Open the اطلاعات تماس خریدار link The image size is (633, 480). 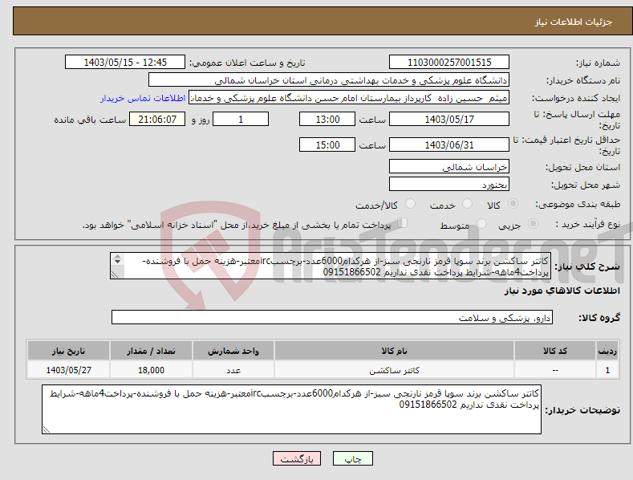pyautogui.click(x=143, y=98)
